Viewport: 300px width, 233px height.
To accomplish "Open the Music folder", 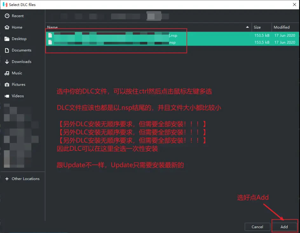I will tap(22, 73).
